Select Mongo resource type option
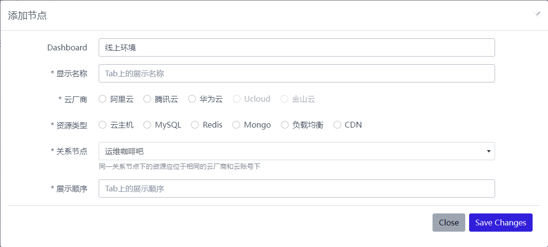This screenshot has height=247, width=548. (236, 125)
